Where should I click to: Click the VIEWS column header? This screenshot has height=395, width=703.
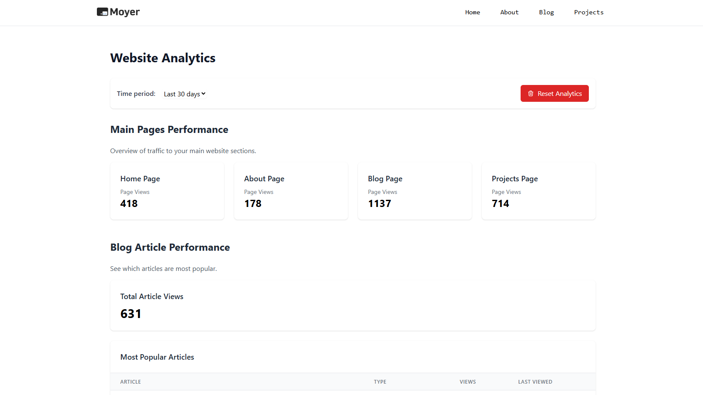pos(468,382)
